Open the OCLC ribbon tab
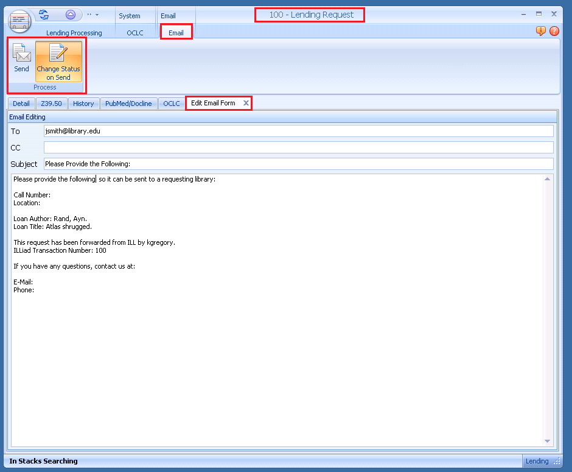Screen dimensions: 572x472 pos(135,33)
